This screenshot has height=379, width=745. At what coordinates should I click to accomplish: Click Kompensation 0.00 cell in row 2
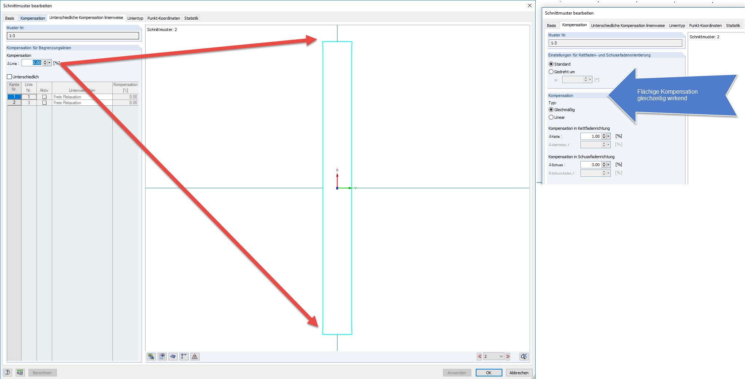(x=126, y=103)
